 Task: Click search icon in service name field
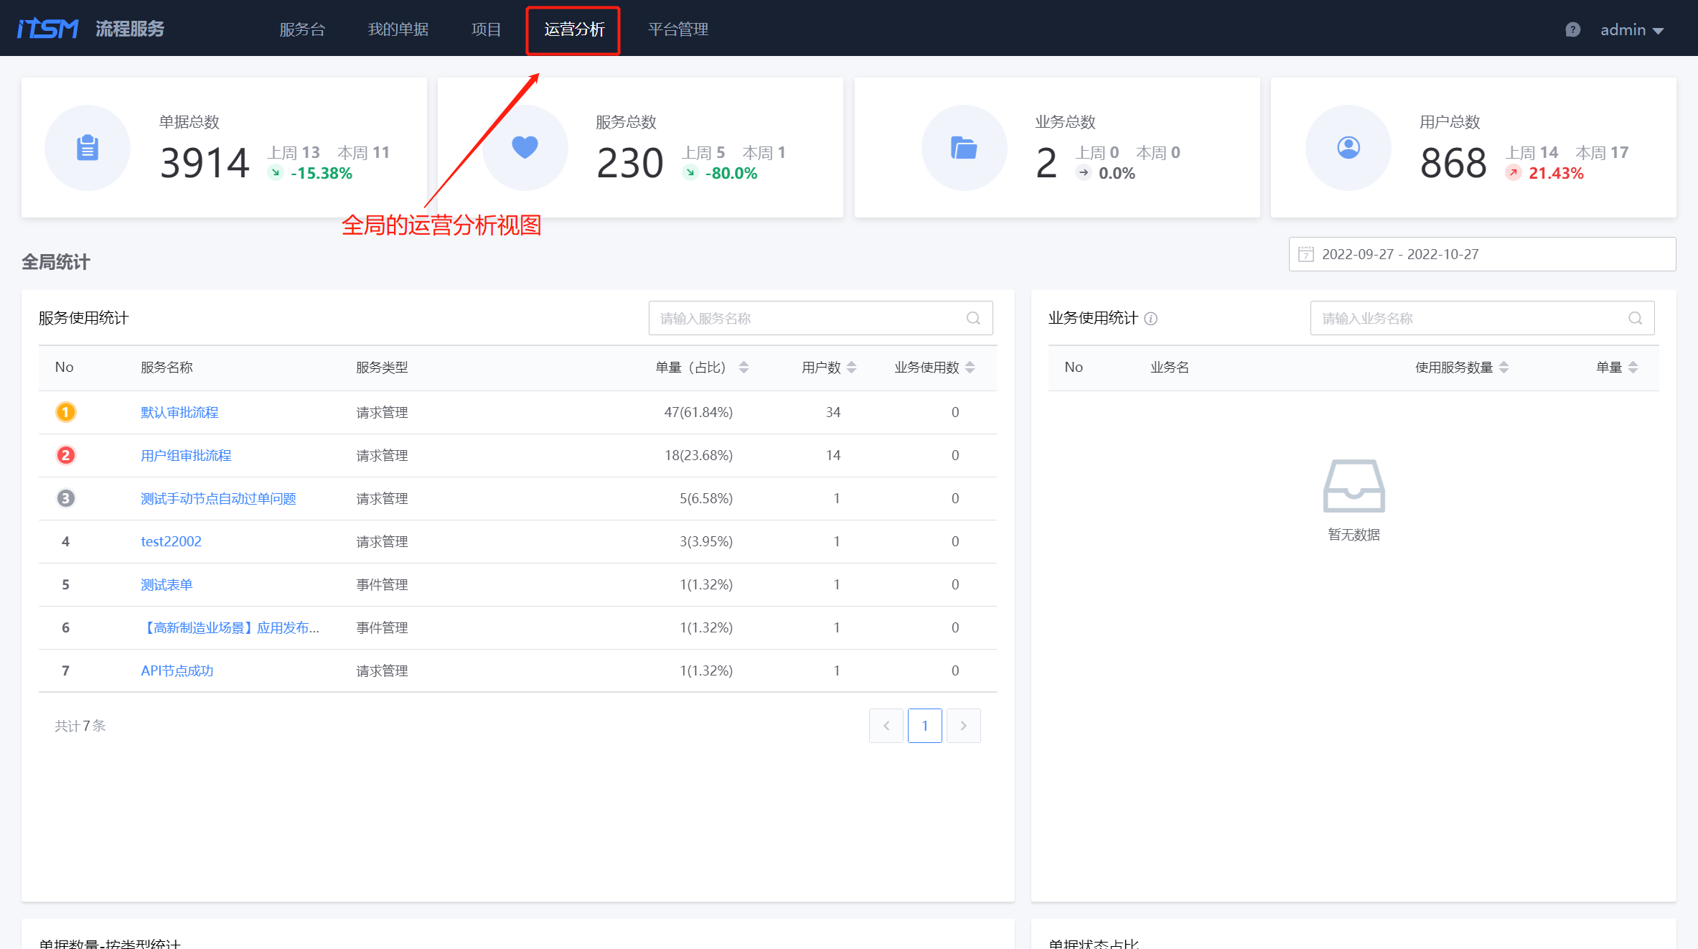click(973, 318)
